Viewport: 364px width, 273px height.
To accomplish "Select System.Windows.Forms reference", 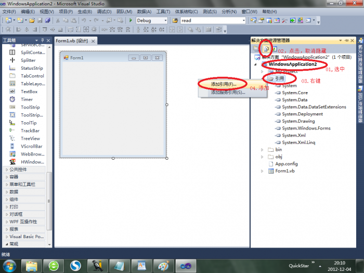I will click(306, 128).
